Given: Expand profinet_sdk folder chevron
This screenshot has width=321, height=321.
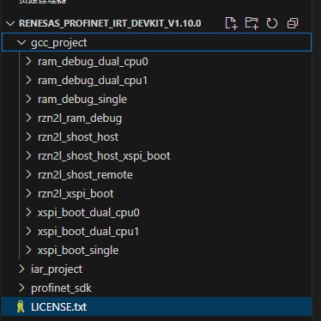Looking at the screenshot, I should 21,288.
